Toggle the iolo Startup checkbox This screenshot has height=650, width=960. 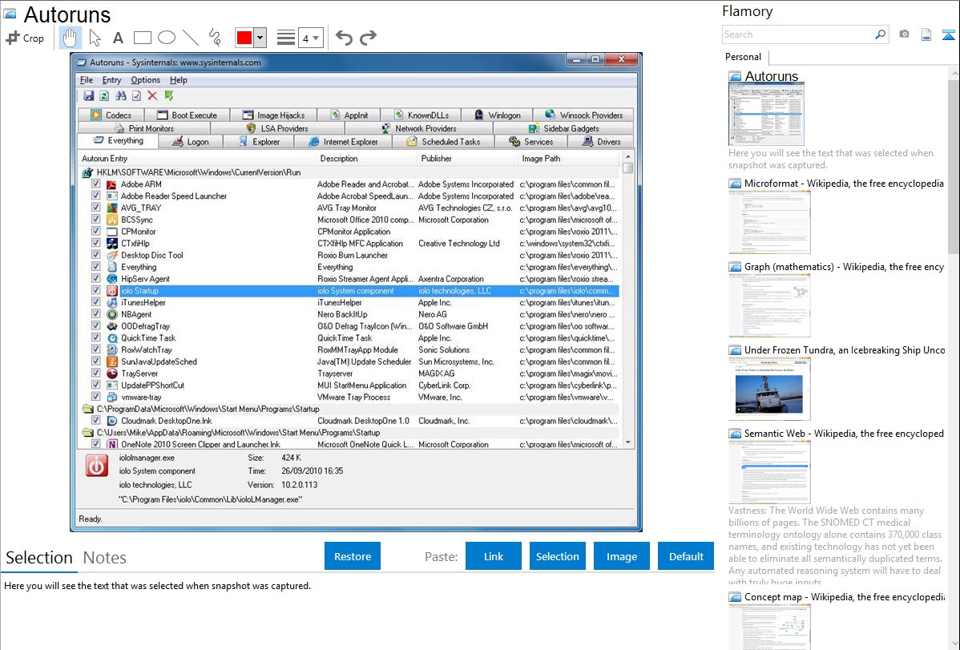96,290
